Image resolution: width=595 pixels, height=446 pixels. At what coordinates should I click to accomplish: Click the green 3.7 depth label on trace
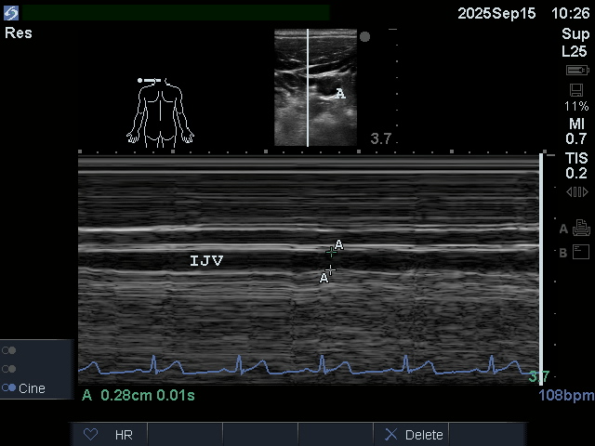[x=539, y=376]
